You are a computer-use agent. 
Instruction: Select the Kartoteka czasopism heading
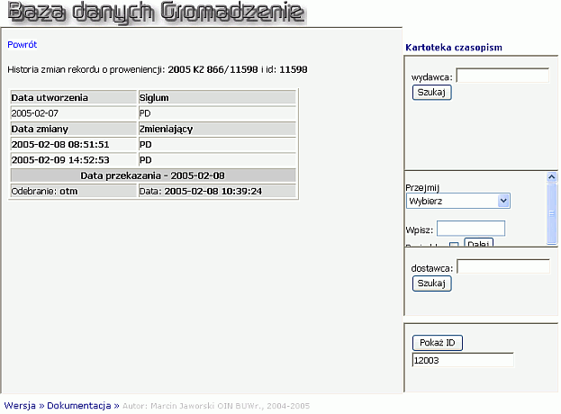454,48
